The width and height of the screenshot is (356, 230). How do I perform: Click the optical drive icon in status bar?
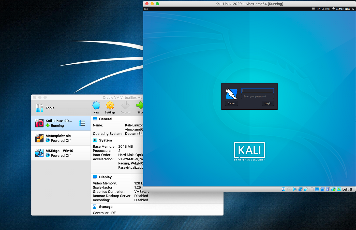tap(289, 189)
